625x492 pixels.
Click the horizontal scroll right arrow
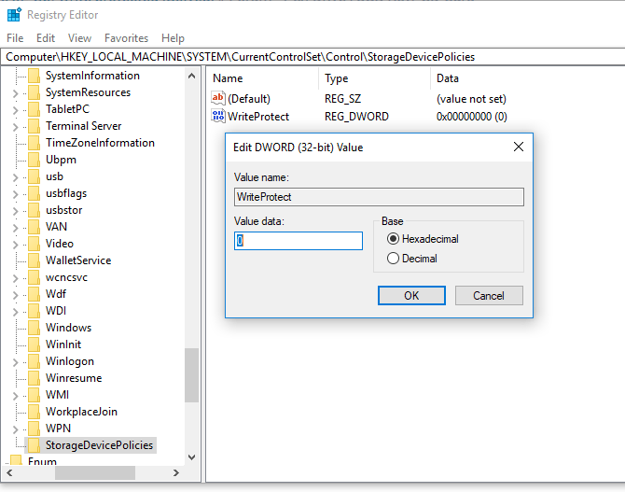(176, 472)
